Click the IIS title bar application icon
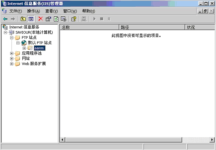216x150 pixels. click(4, 3)
